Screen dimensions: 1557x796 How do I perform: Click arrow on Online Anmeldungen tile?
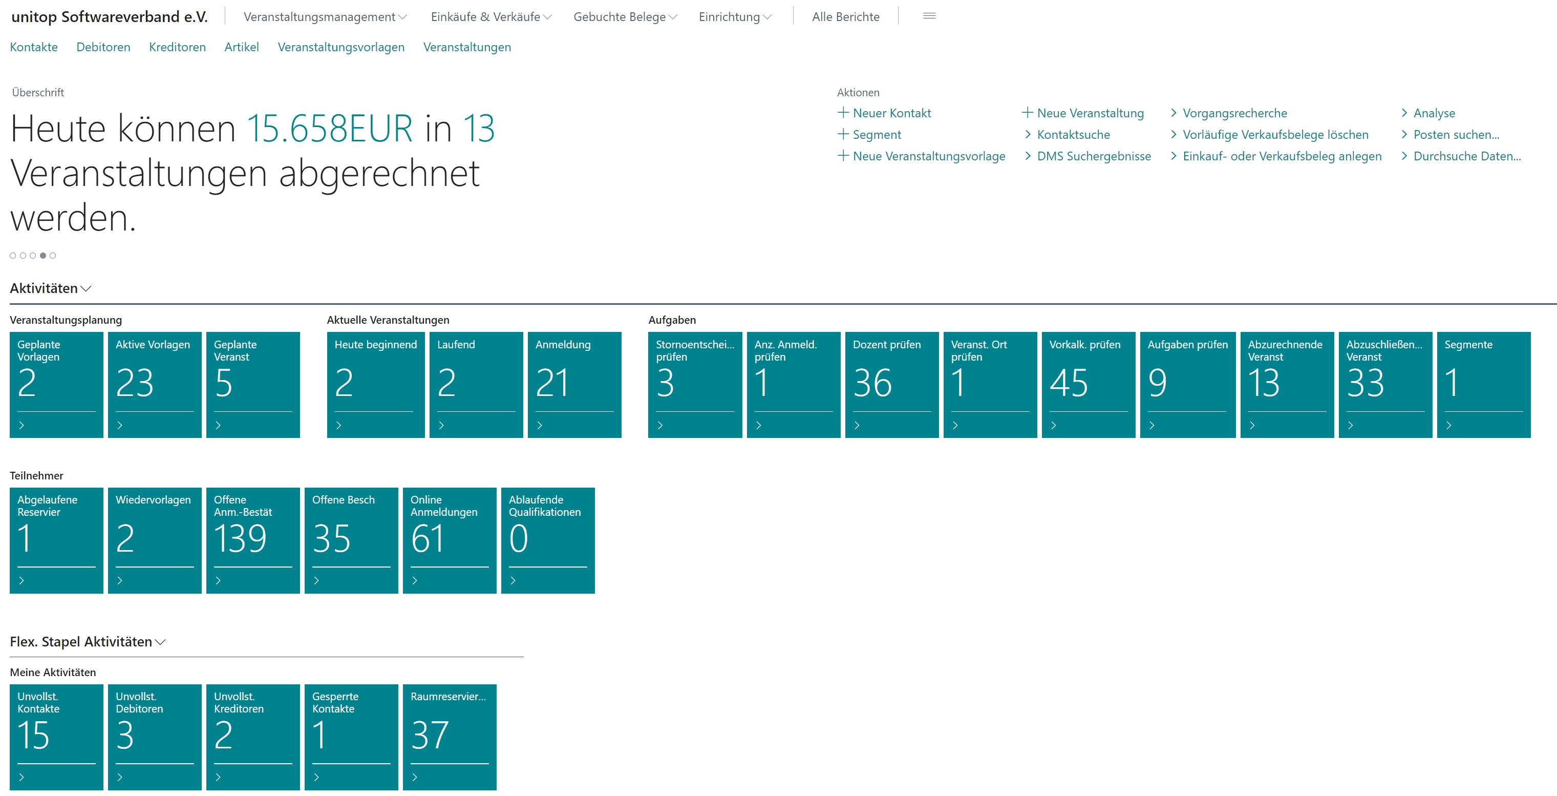pyautogui.click(x=415, y=581)
